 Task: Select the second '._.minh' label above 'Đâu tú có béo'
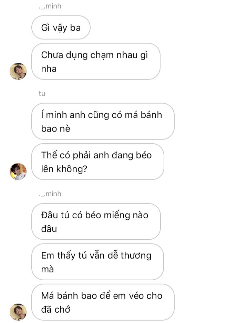tap(50, 194)
